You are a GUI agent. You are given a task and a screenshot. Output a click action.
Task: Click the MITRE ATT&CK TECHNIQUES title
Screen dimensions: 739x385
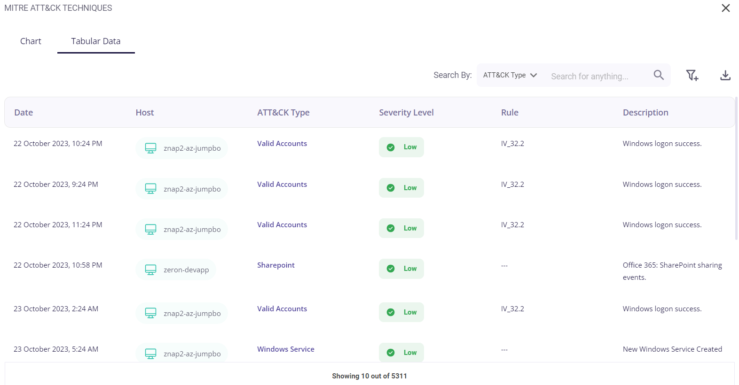pyautogui.click(x=58, y=8)
